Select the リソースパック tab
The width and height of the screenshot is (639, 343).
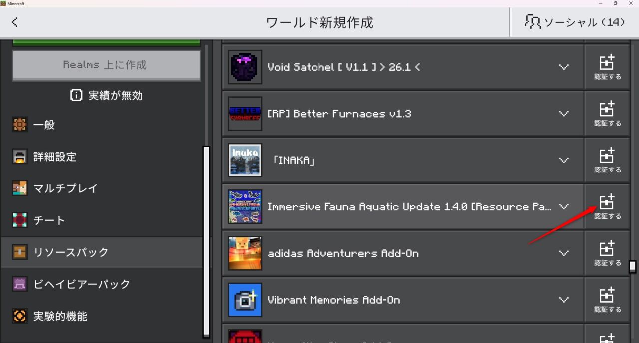pos(102,252)
